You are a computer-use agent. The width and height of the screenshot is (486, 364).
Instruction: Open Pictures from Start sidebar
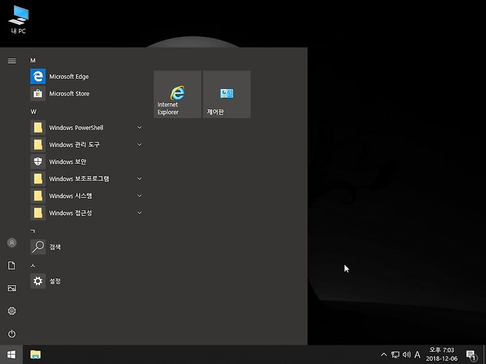tap(11, 289)
